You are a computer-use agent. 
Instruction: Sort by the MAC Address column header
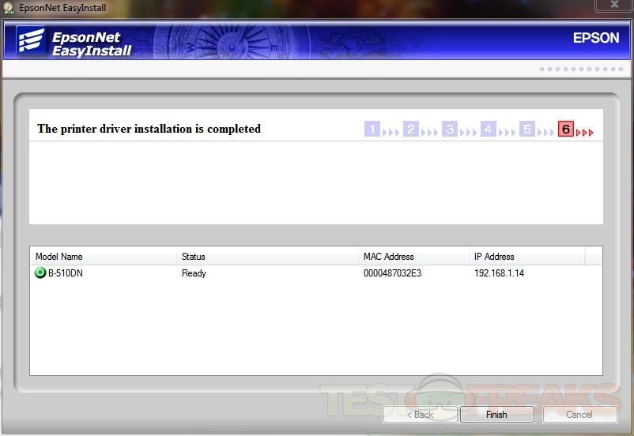pyautogui.click(x=413, y=257)
